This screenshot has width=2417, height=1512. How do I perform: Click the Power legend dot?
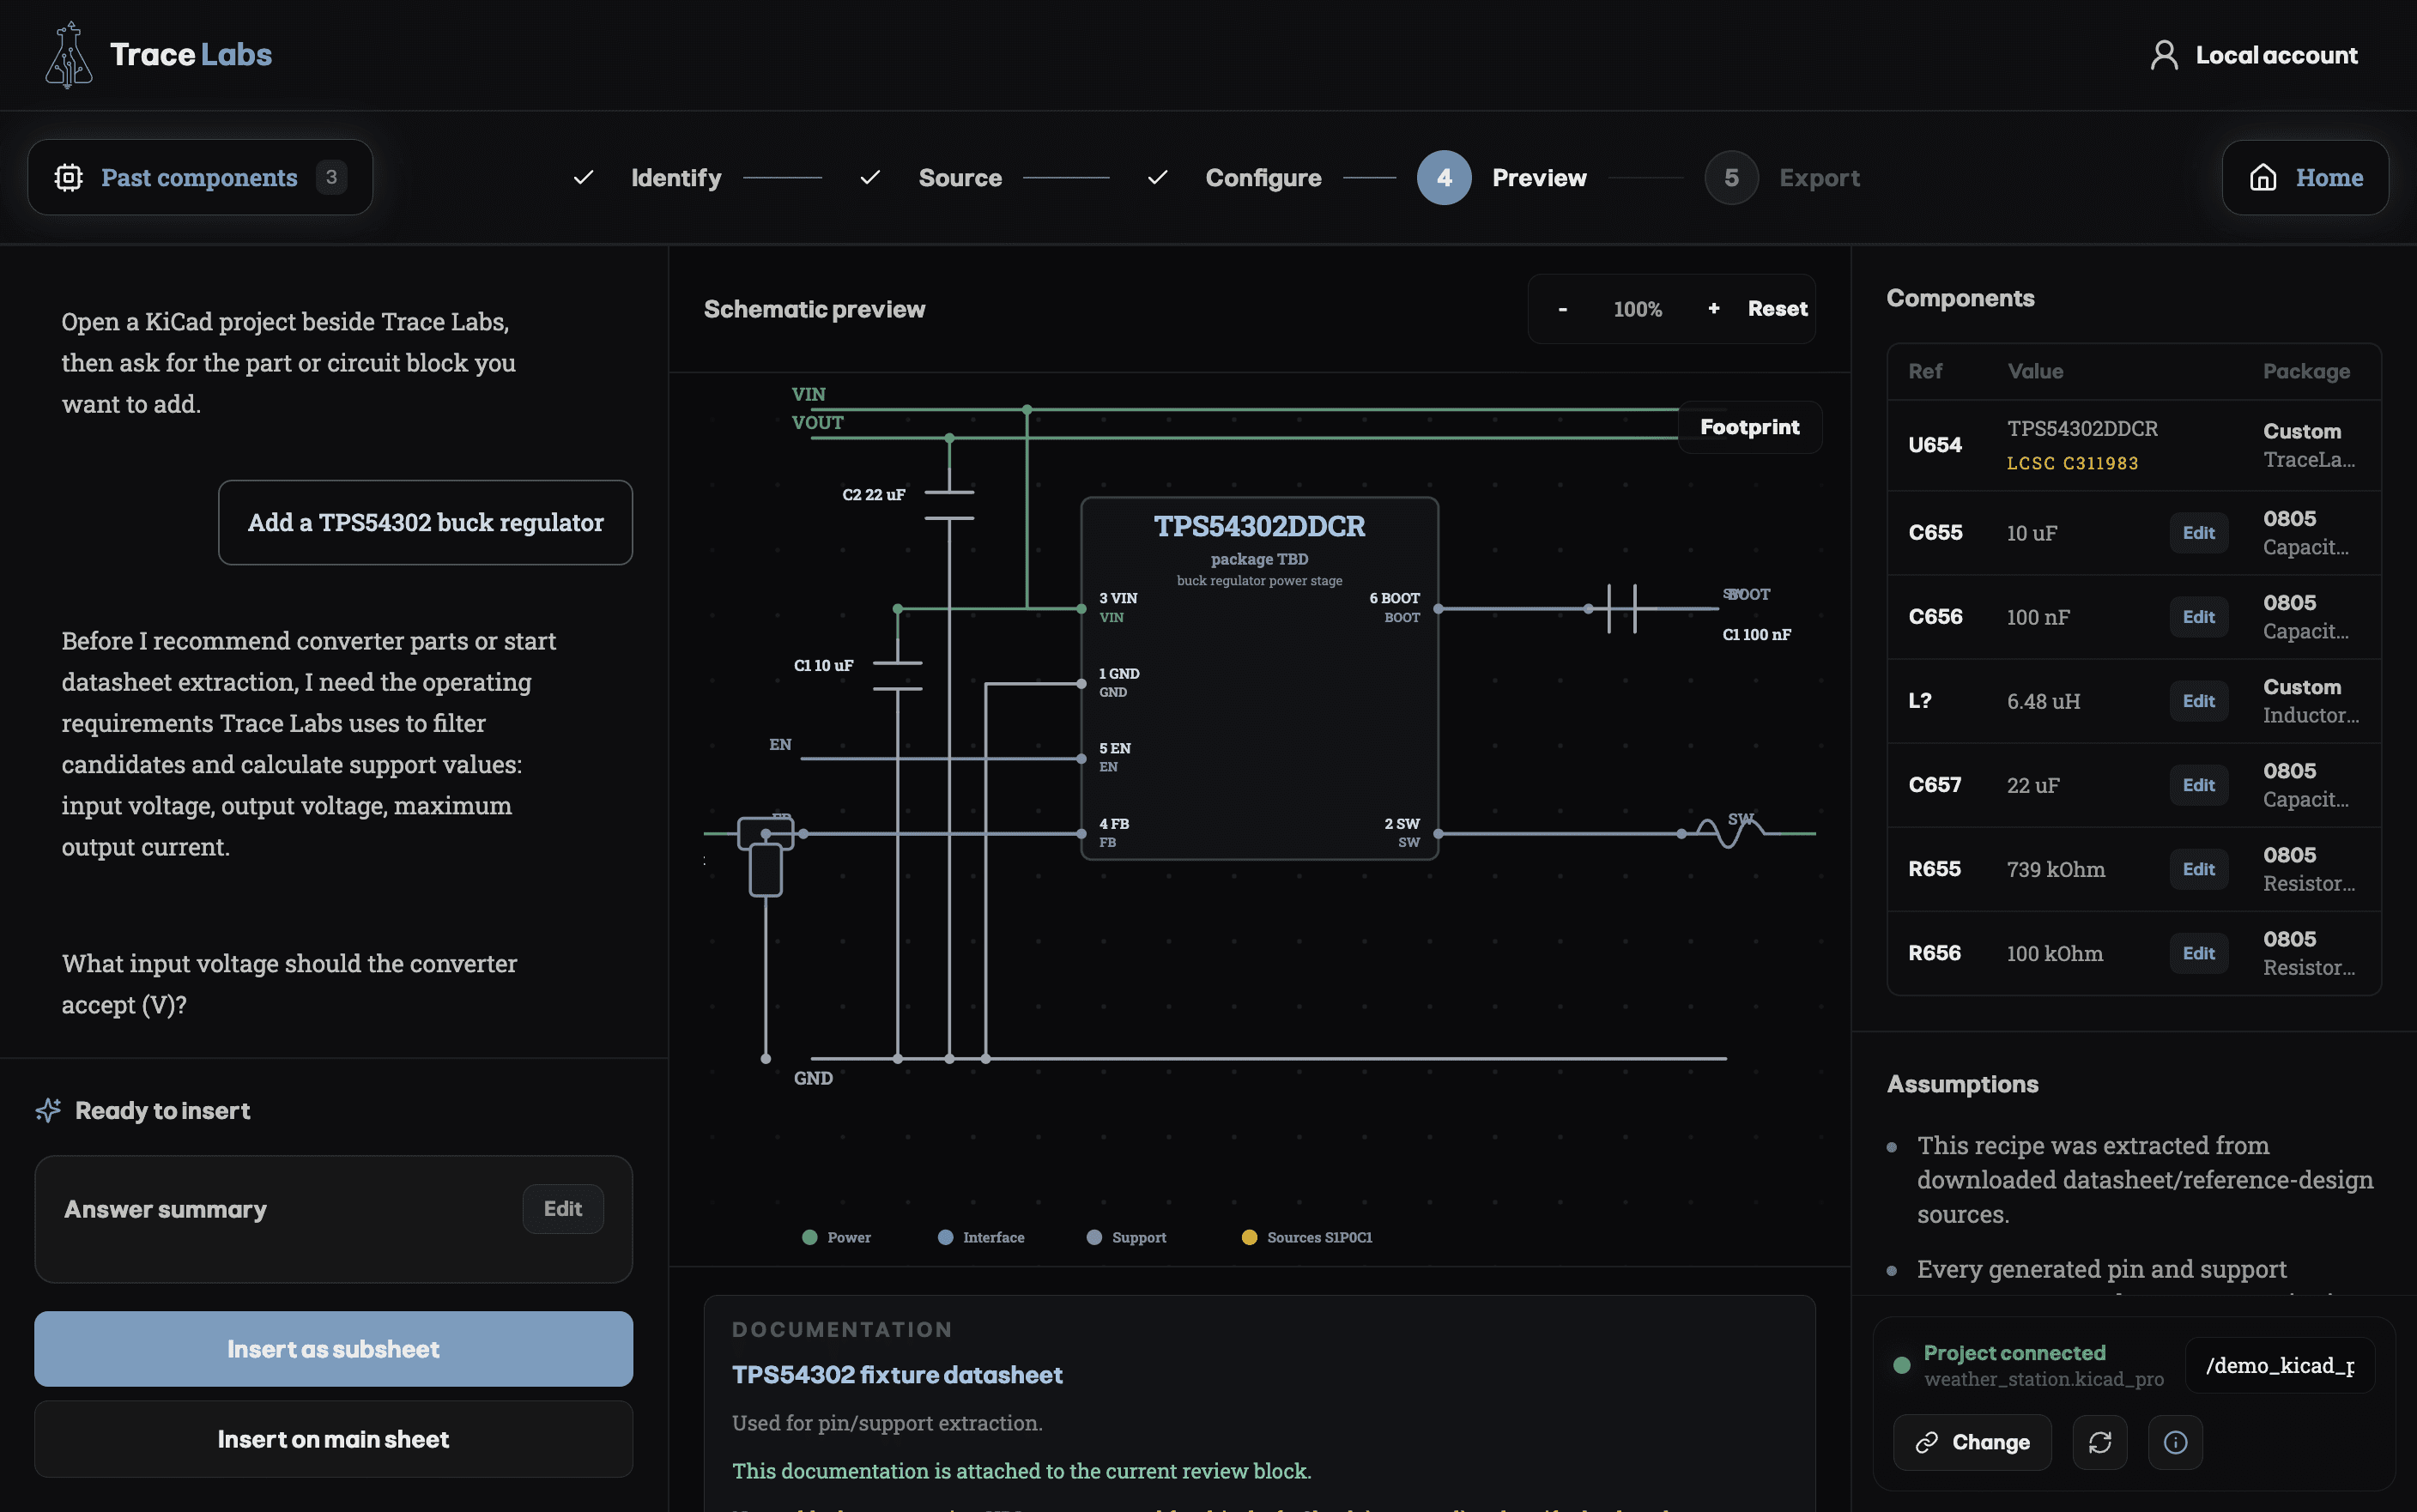pyautogui.click(x=809, y=1237)
